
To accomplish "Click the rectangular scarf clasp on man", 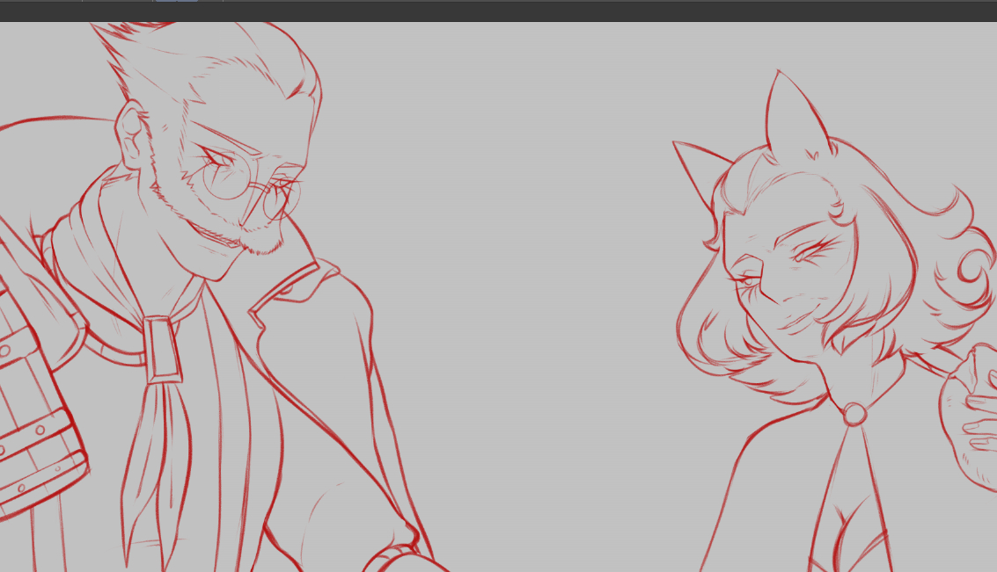I will coord(163,349).
